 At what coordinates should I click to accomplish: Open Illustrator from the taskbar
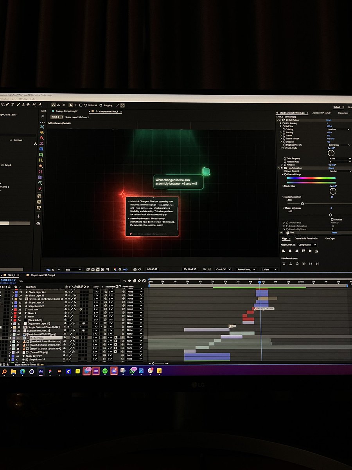coord(59,371)
